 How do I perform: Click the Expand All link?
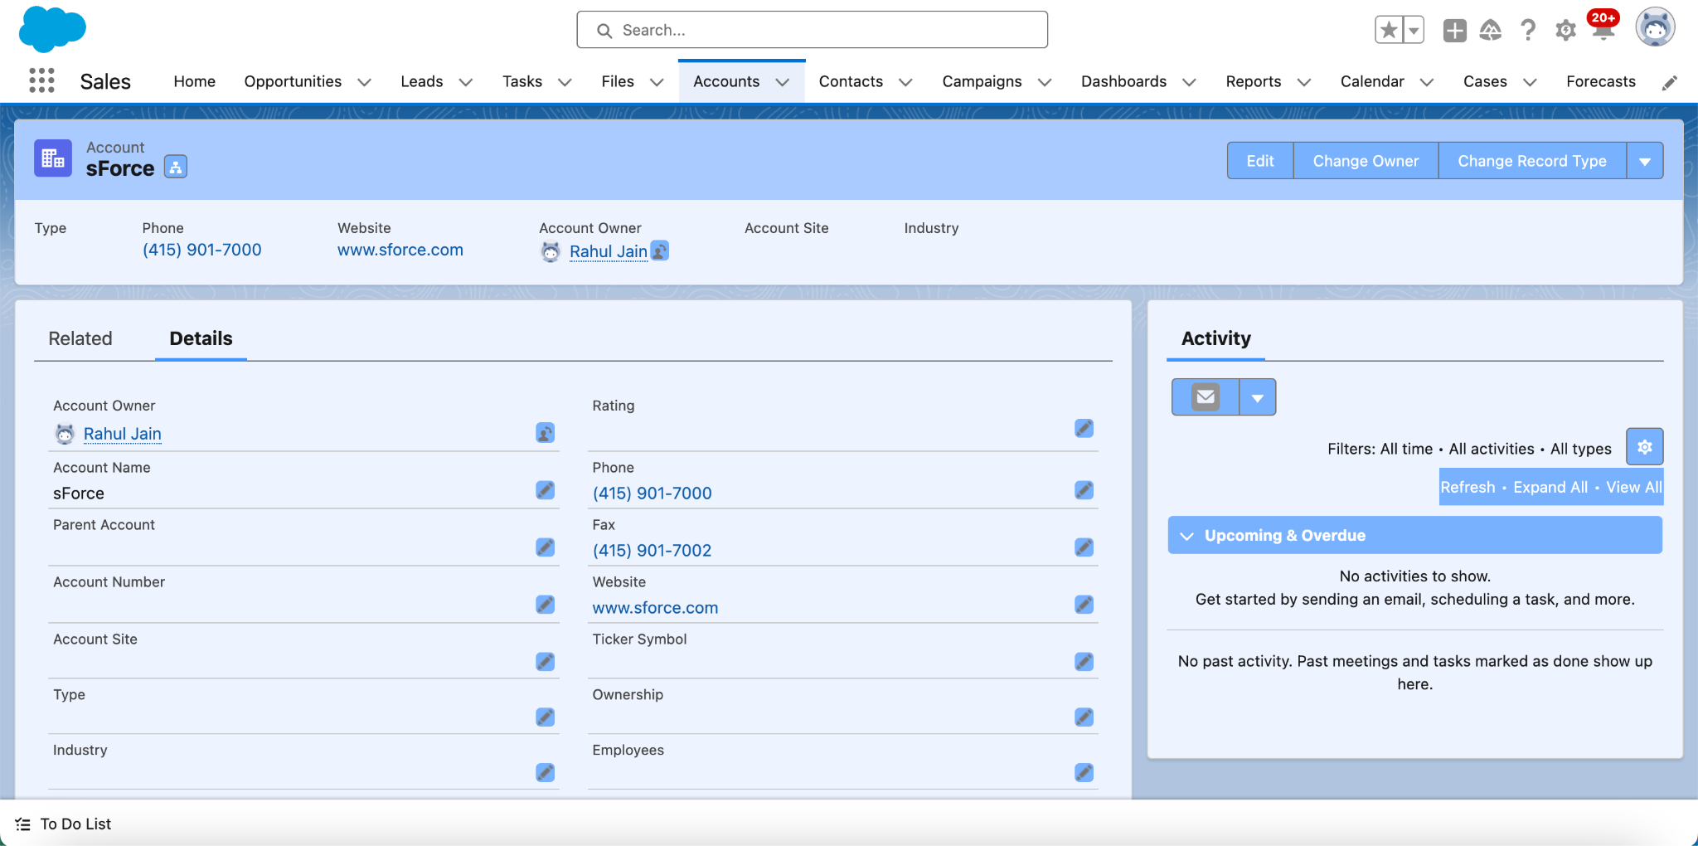(x=1550, y=487)
